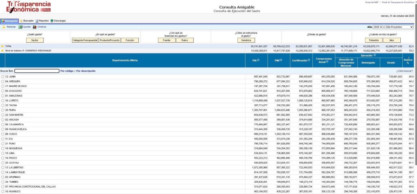The image size is (417, 194).
Task: Select the 17: MADRE DE DIOS radio button
Action: tap(3, 86)
